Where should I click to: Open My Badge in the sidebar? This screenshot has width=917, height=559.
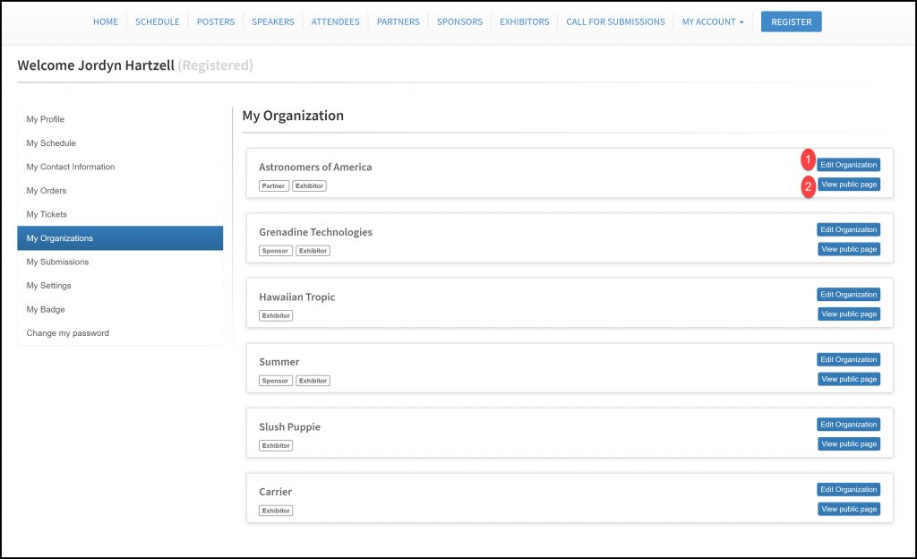point(120,309)
